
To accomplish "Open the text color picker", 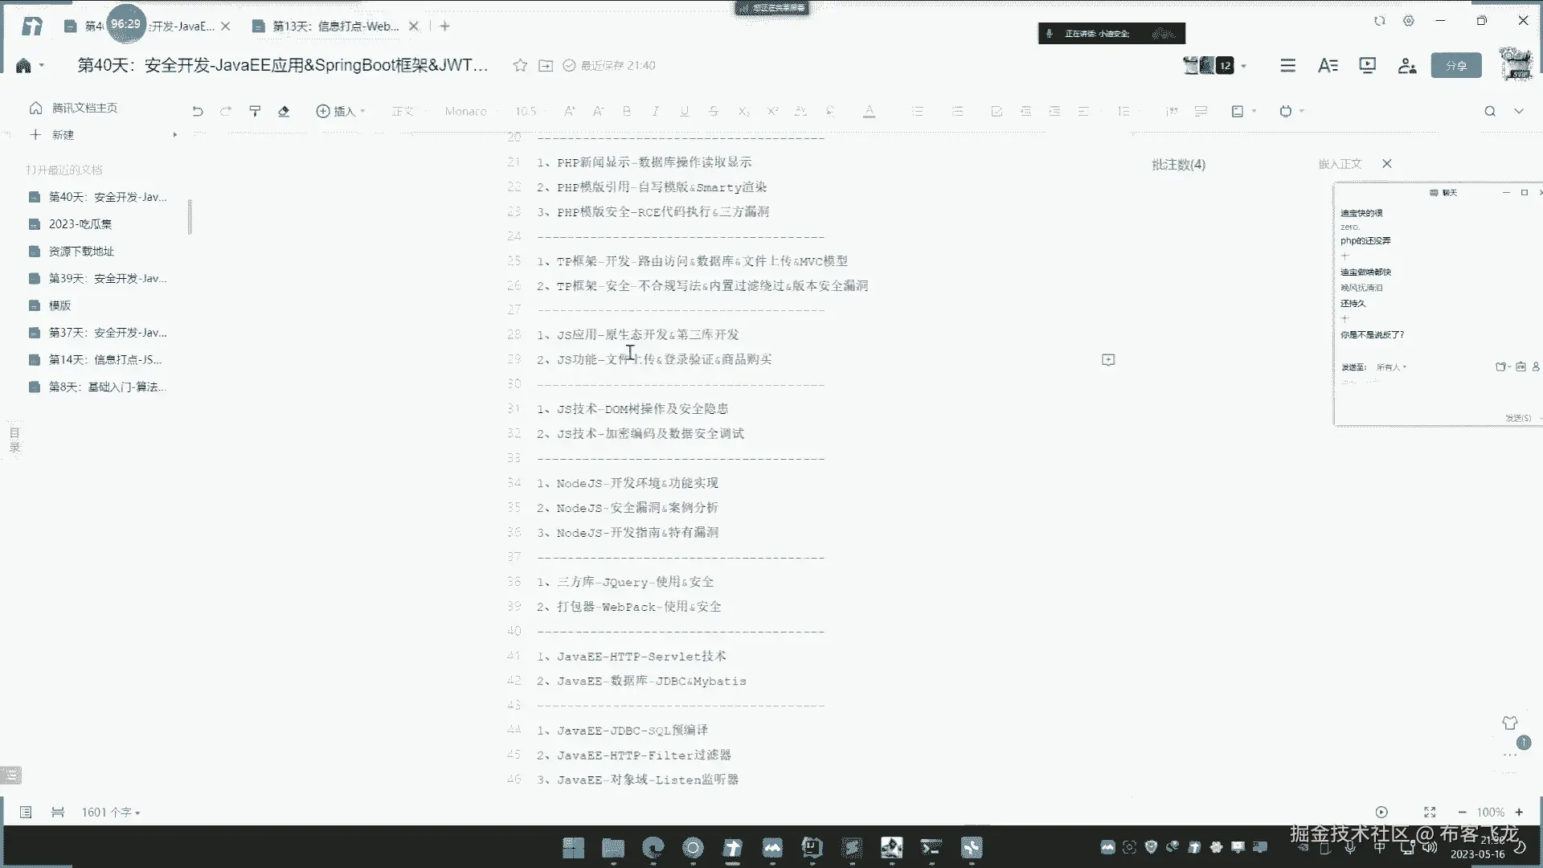I will 869,111.
